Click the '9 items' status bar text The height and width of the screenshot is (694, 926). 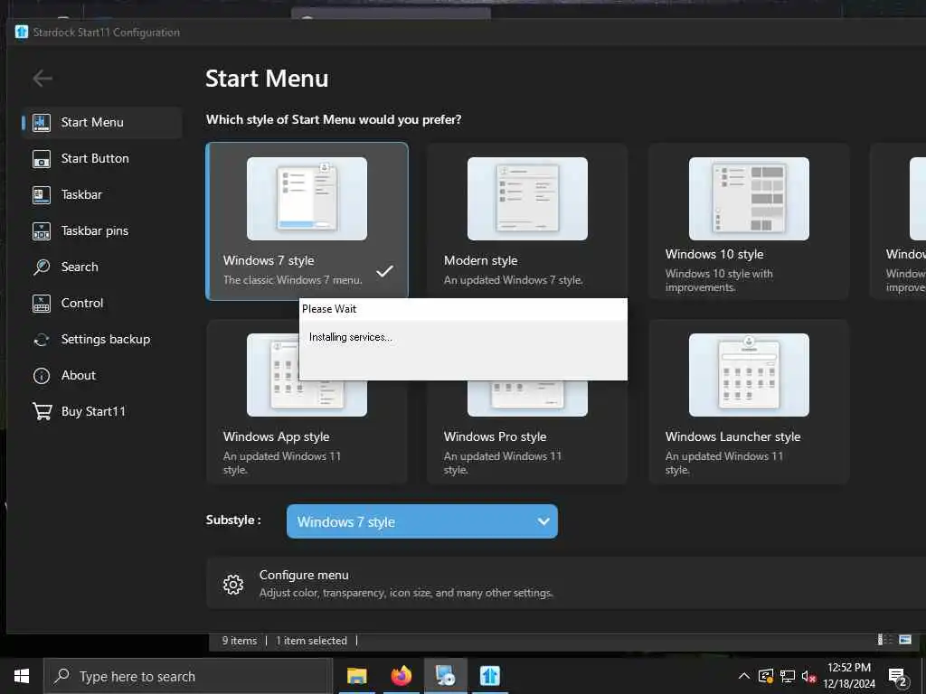point(239,641)
